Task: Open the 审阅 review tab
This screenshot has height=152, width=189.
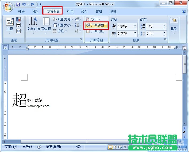Action: pyautogui.click(x=99, y=12)
